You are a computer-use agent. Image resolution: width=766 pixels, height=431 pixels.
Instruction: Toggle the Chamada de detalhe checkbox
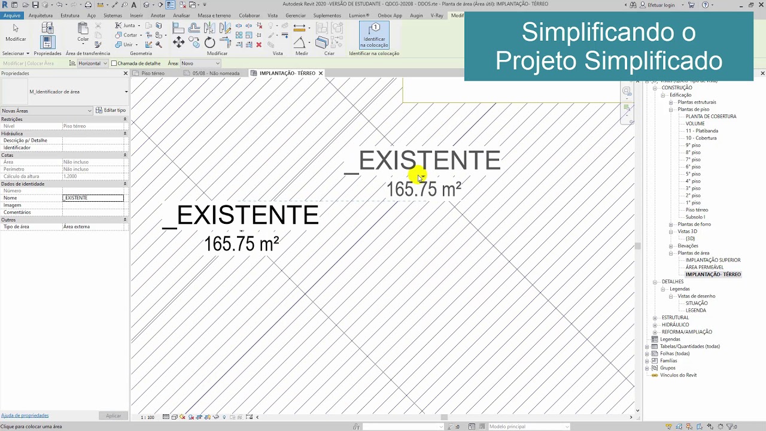(114, 63)
